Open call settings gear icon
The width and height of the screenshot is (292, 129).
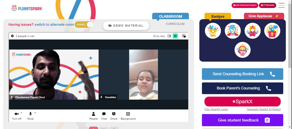click(x=12, y=36)
